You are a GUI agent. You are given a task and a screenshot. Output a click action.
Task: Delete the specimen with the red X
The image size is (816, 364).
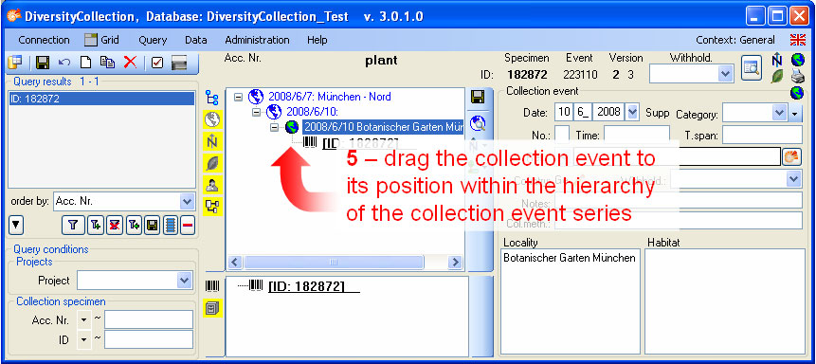(130, 63)
